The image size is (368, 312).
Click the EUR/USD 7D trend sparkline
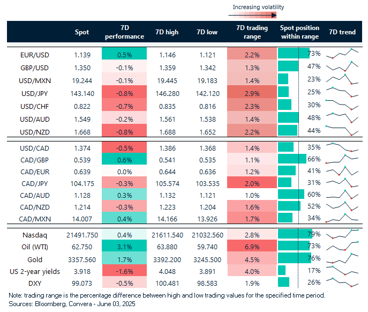(x=342, y=54)
